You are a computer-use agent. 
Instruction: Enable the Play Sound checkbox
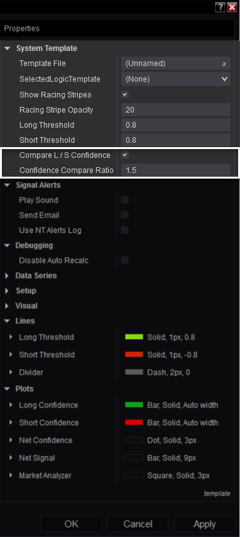click(125, 200)
